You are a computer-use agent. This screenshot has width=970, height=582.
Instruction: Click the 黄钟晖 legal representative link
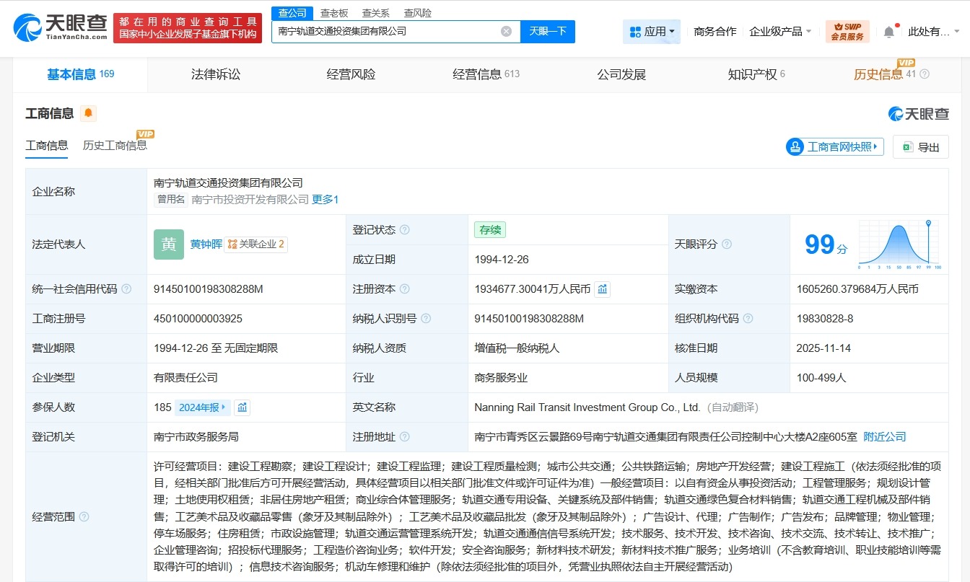206,244
